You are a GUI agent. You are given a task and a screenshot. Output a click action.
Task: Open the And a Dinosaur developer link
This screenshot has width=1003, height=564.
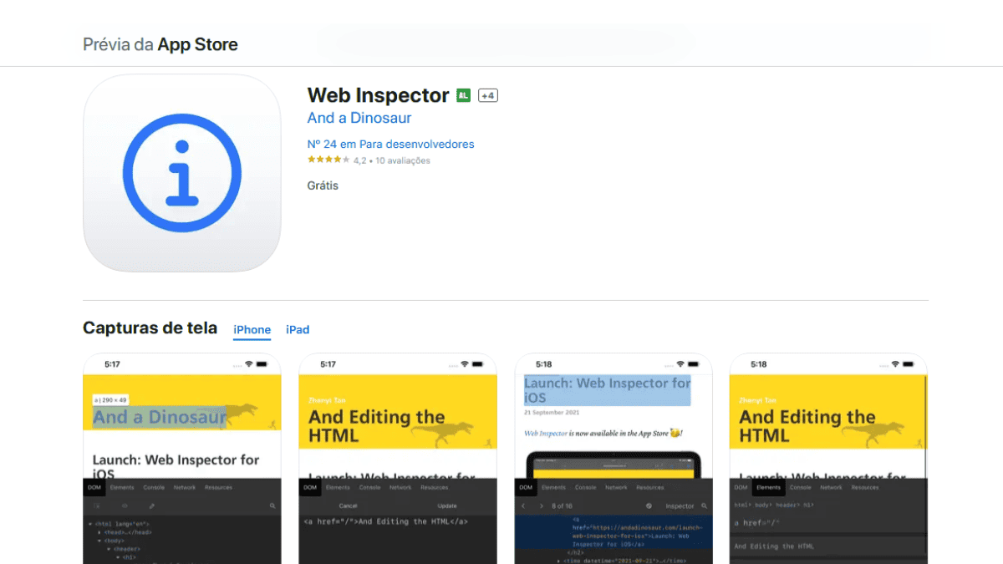tap(359, 118)
